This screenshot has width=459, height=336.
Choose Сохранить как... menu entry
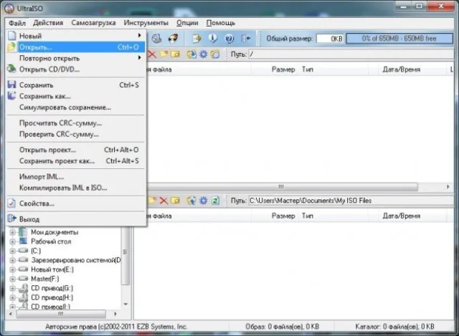pyautogui.click(x=76, y=96)
